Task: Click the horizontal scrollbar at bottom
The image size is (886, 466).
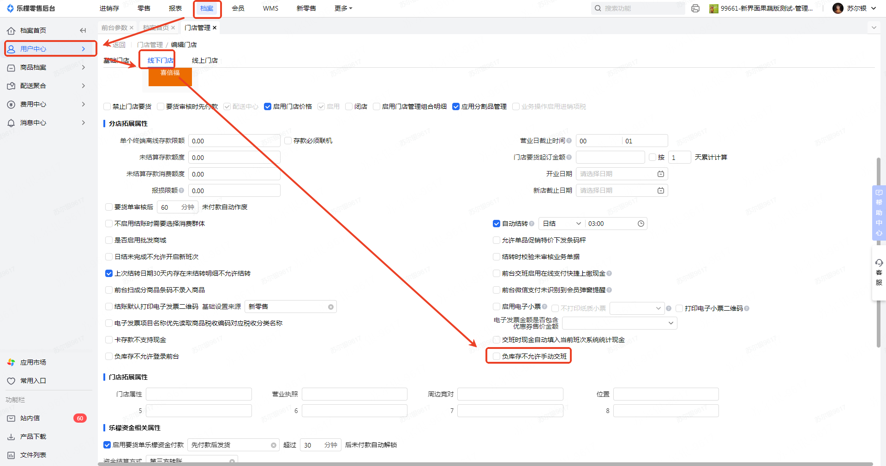Action: pyautogui.click(x=485, y=464)
